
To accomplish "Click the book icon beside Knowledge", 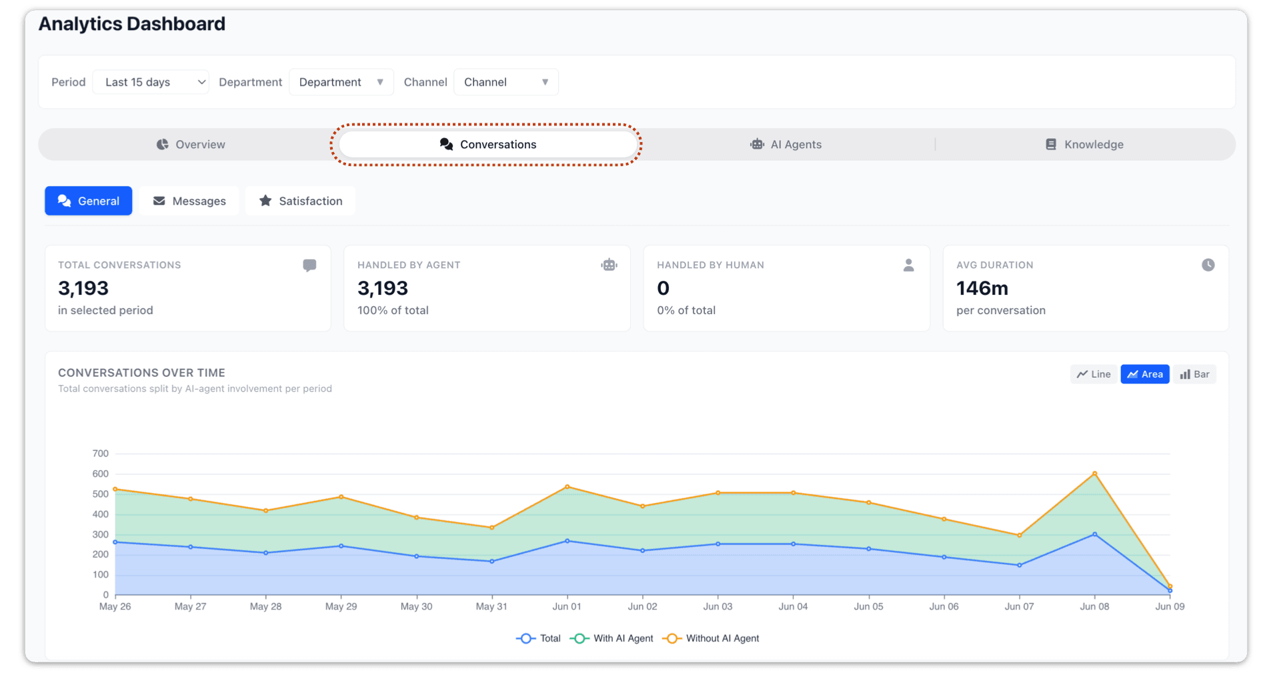I will pyautogui.click(x=1050, y=144).
